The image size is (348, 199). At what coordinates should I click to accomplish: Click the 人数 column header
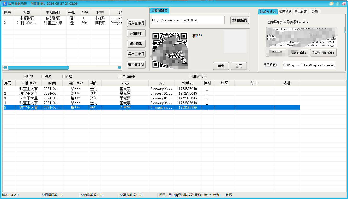(84, 13)
